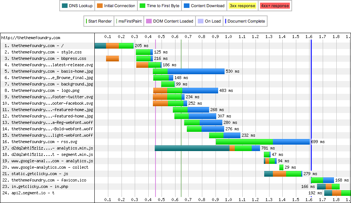This screenshot has height=203, width=351.
Task: Click the 168 ms favicon.ico bar
Action: pyautogui.click(x=323, y=180)
